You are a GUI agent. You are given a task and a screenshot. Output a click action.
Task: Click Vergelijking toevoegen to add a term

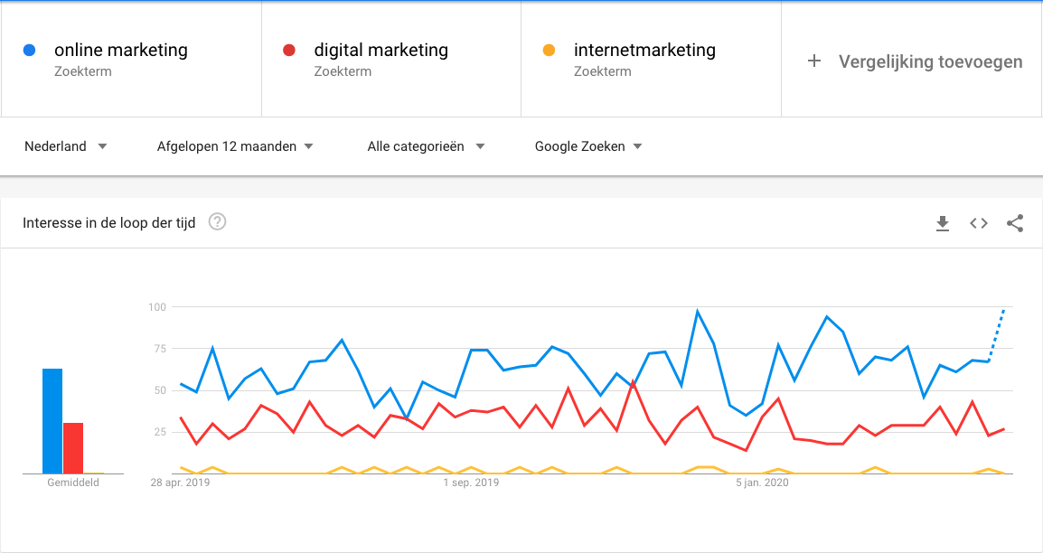coord(930,61)
